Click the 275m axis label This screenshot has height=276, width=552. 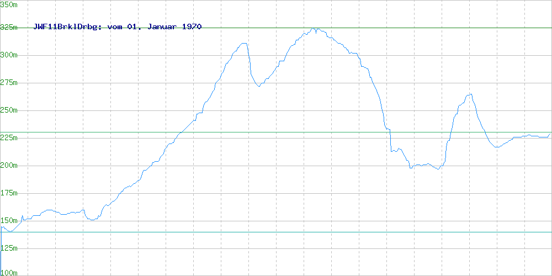click(x=9, y=83)
